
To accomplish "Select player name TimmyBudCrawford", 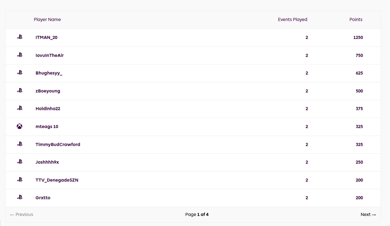I will click(58, 145).
